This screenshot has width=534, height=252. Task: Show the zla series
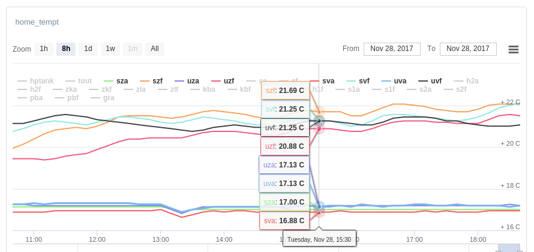click(x=135, y=89)
